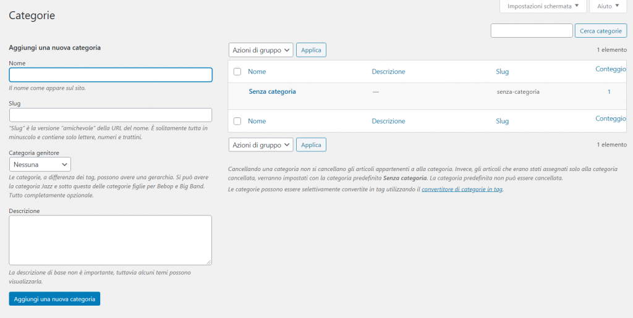Tick the select-all checkbox in table footer
This screenshot has width=633, height=318.
point(237,121)
